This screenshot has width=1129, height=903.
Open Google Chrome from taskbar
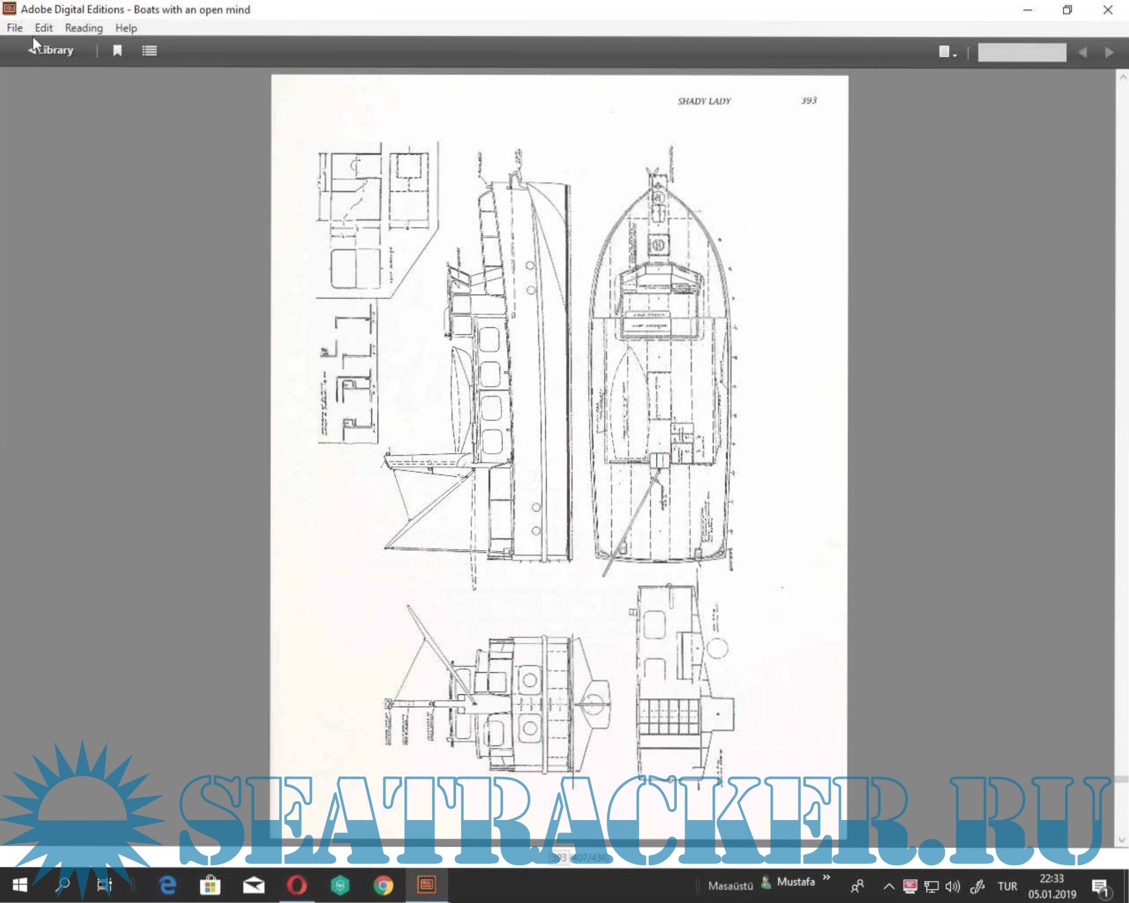coord(383,885)
